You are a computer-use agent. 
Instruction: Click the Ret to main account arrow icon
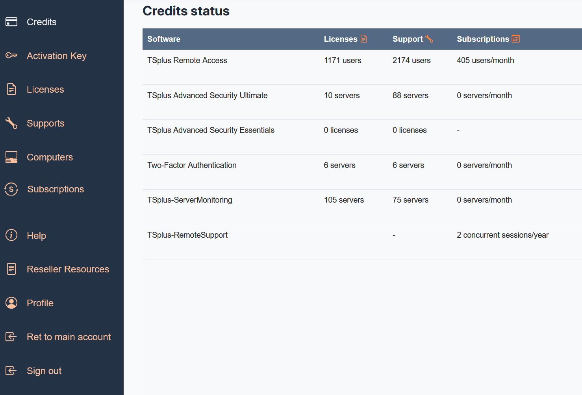11,337
